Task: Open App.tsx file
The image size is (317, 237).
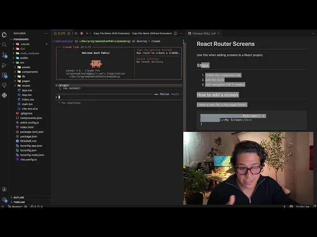Action: (30, 95)
